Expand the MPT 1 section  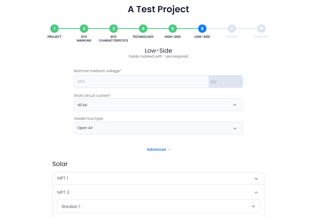point(158,178)
